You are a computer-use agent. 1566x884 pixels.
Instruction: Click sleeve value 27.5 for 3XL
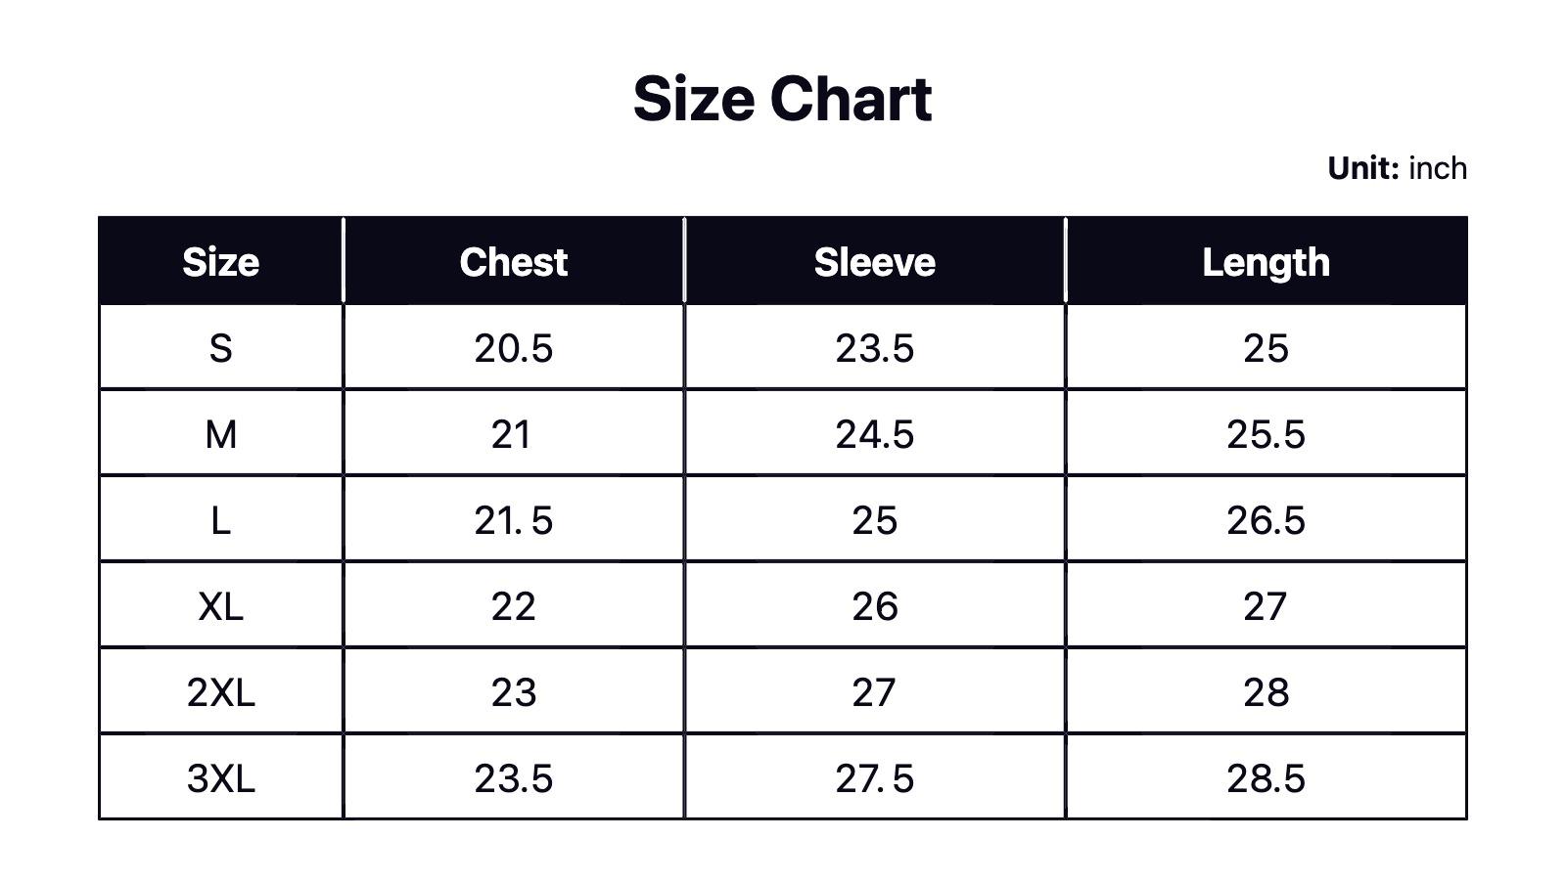pos(874,778)
